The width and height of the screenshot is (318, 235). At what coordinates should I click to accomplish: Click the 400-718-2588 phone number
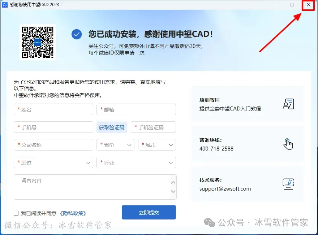click(216, 149)
